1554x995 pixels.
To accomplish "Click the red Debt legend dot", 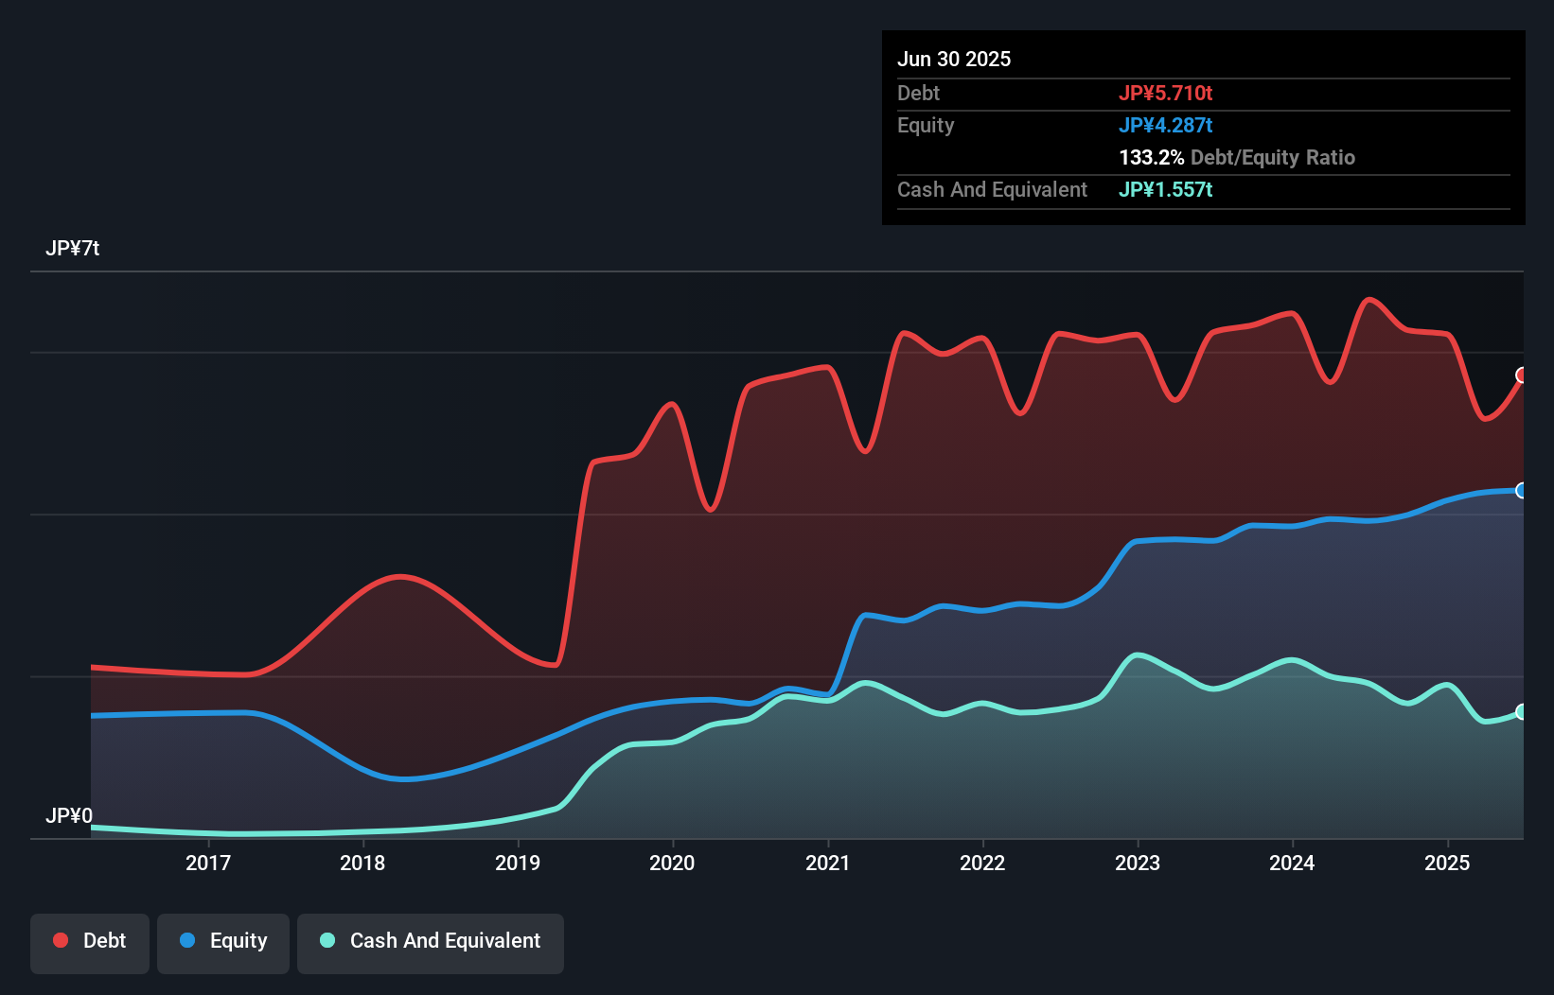I will 61,940.
